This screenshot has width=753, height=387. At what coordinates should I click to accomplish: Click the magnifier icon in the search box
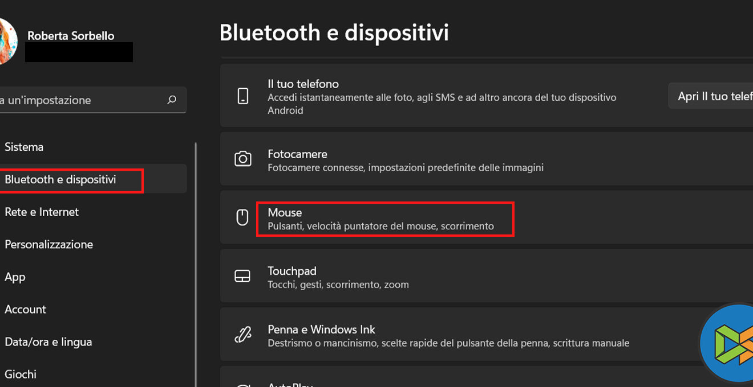pos(172,100)
